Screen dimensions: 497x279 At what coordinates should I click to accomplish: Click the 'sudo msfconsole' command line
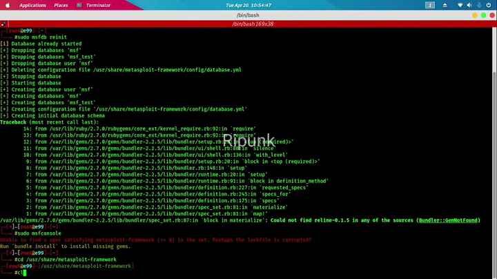38,233
